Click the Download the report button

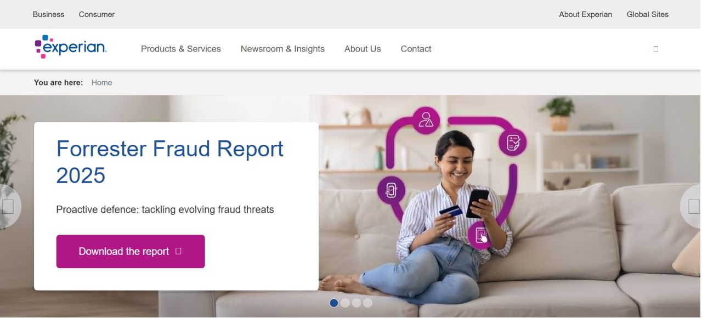131,252
